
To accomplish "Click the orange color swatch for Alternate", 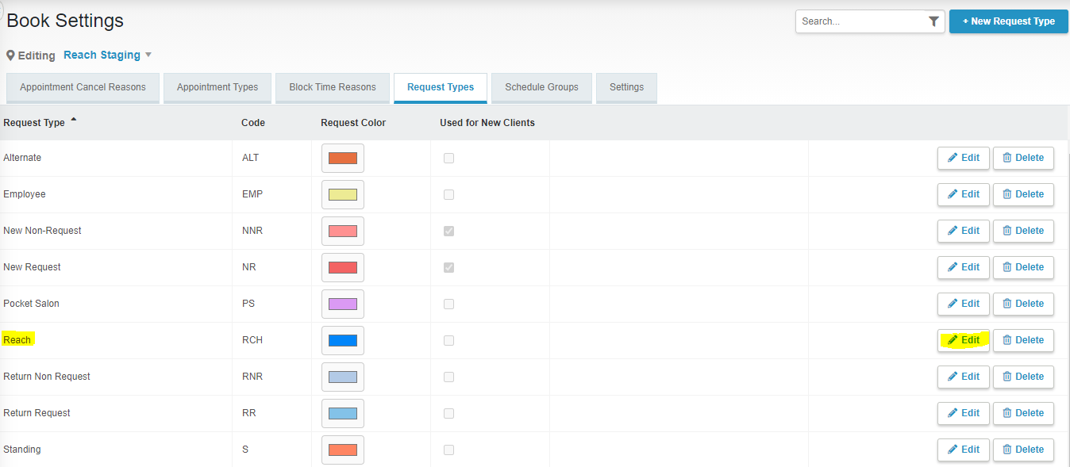I will coord(343,158).
